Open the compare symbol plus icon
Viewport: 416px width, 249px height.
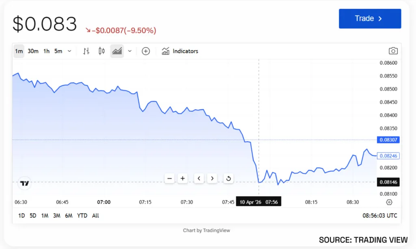click(145, 51)
